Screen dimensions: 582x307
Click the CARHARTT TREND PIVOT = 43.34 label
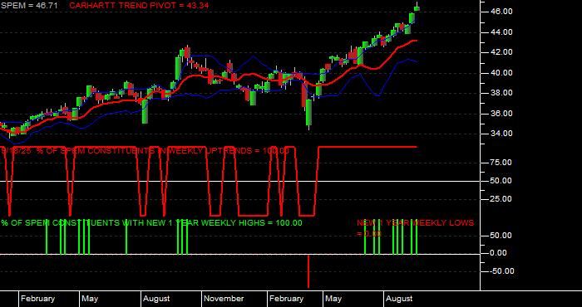click(139, 6)
